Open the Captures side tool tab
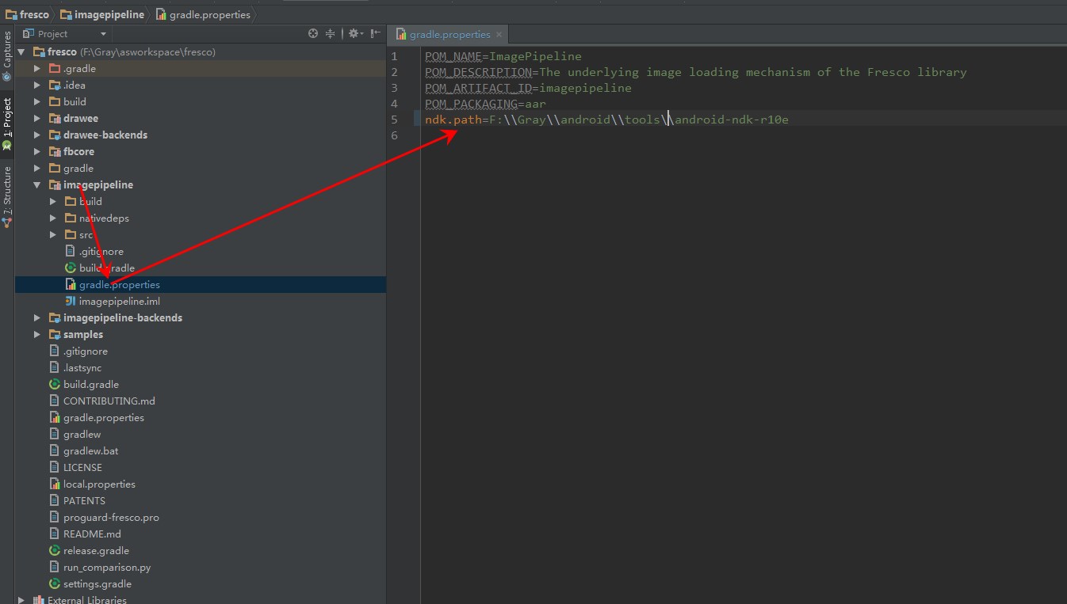Viewport: 1067px width, 604px height. pos(7,56)
